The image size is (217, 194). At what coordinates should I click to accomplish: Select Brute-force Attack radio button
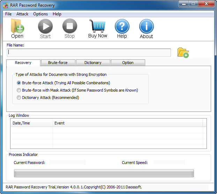click(x=19, y=83)
